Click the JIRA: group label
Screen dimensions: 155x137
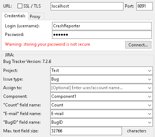pos(9,55)
